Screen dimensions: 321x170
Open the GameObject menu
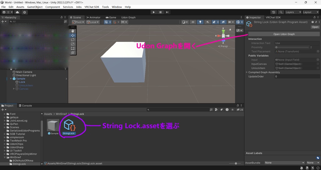pyautogui.click(x=35, y=7)
